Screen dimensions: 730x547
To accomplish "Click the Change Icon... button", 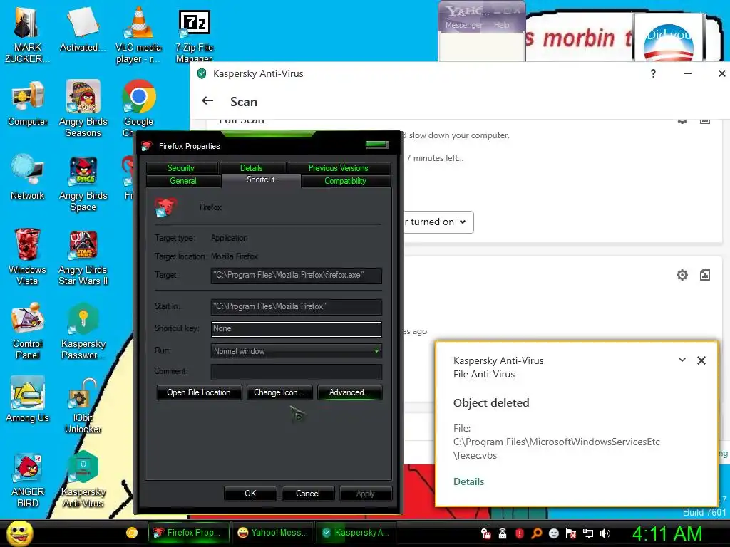I will (x=279, y=392).
